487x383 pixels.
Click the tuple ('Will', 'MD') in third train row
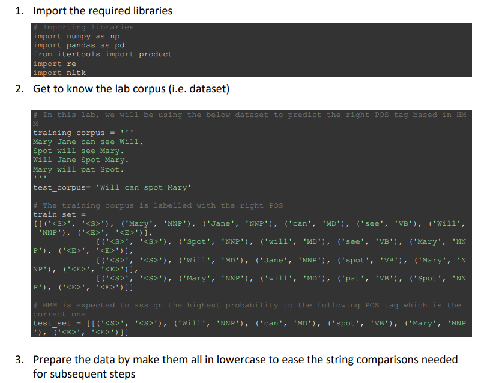pyautogui.click(x=215, y=260)
